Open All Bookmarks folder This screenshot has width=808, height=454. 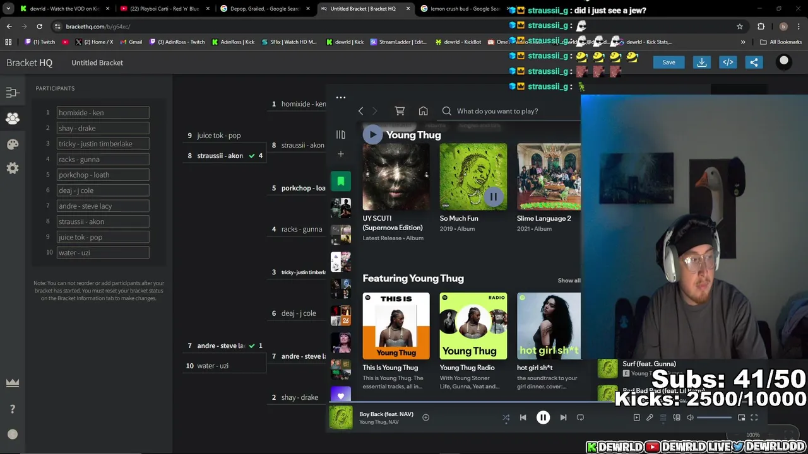click(x=781, y=42)
